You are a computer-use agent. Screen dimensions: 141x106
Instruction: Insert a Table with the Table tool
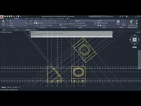point(95,22)
